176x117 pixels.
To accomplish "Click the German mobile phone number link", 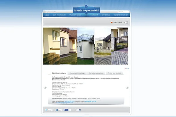I will [x=70, y=101].
